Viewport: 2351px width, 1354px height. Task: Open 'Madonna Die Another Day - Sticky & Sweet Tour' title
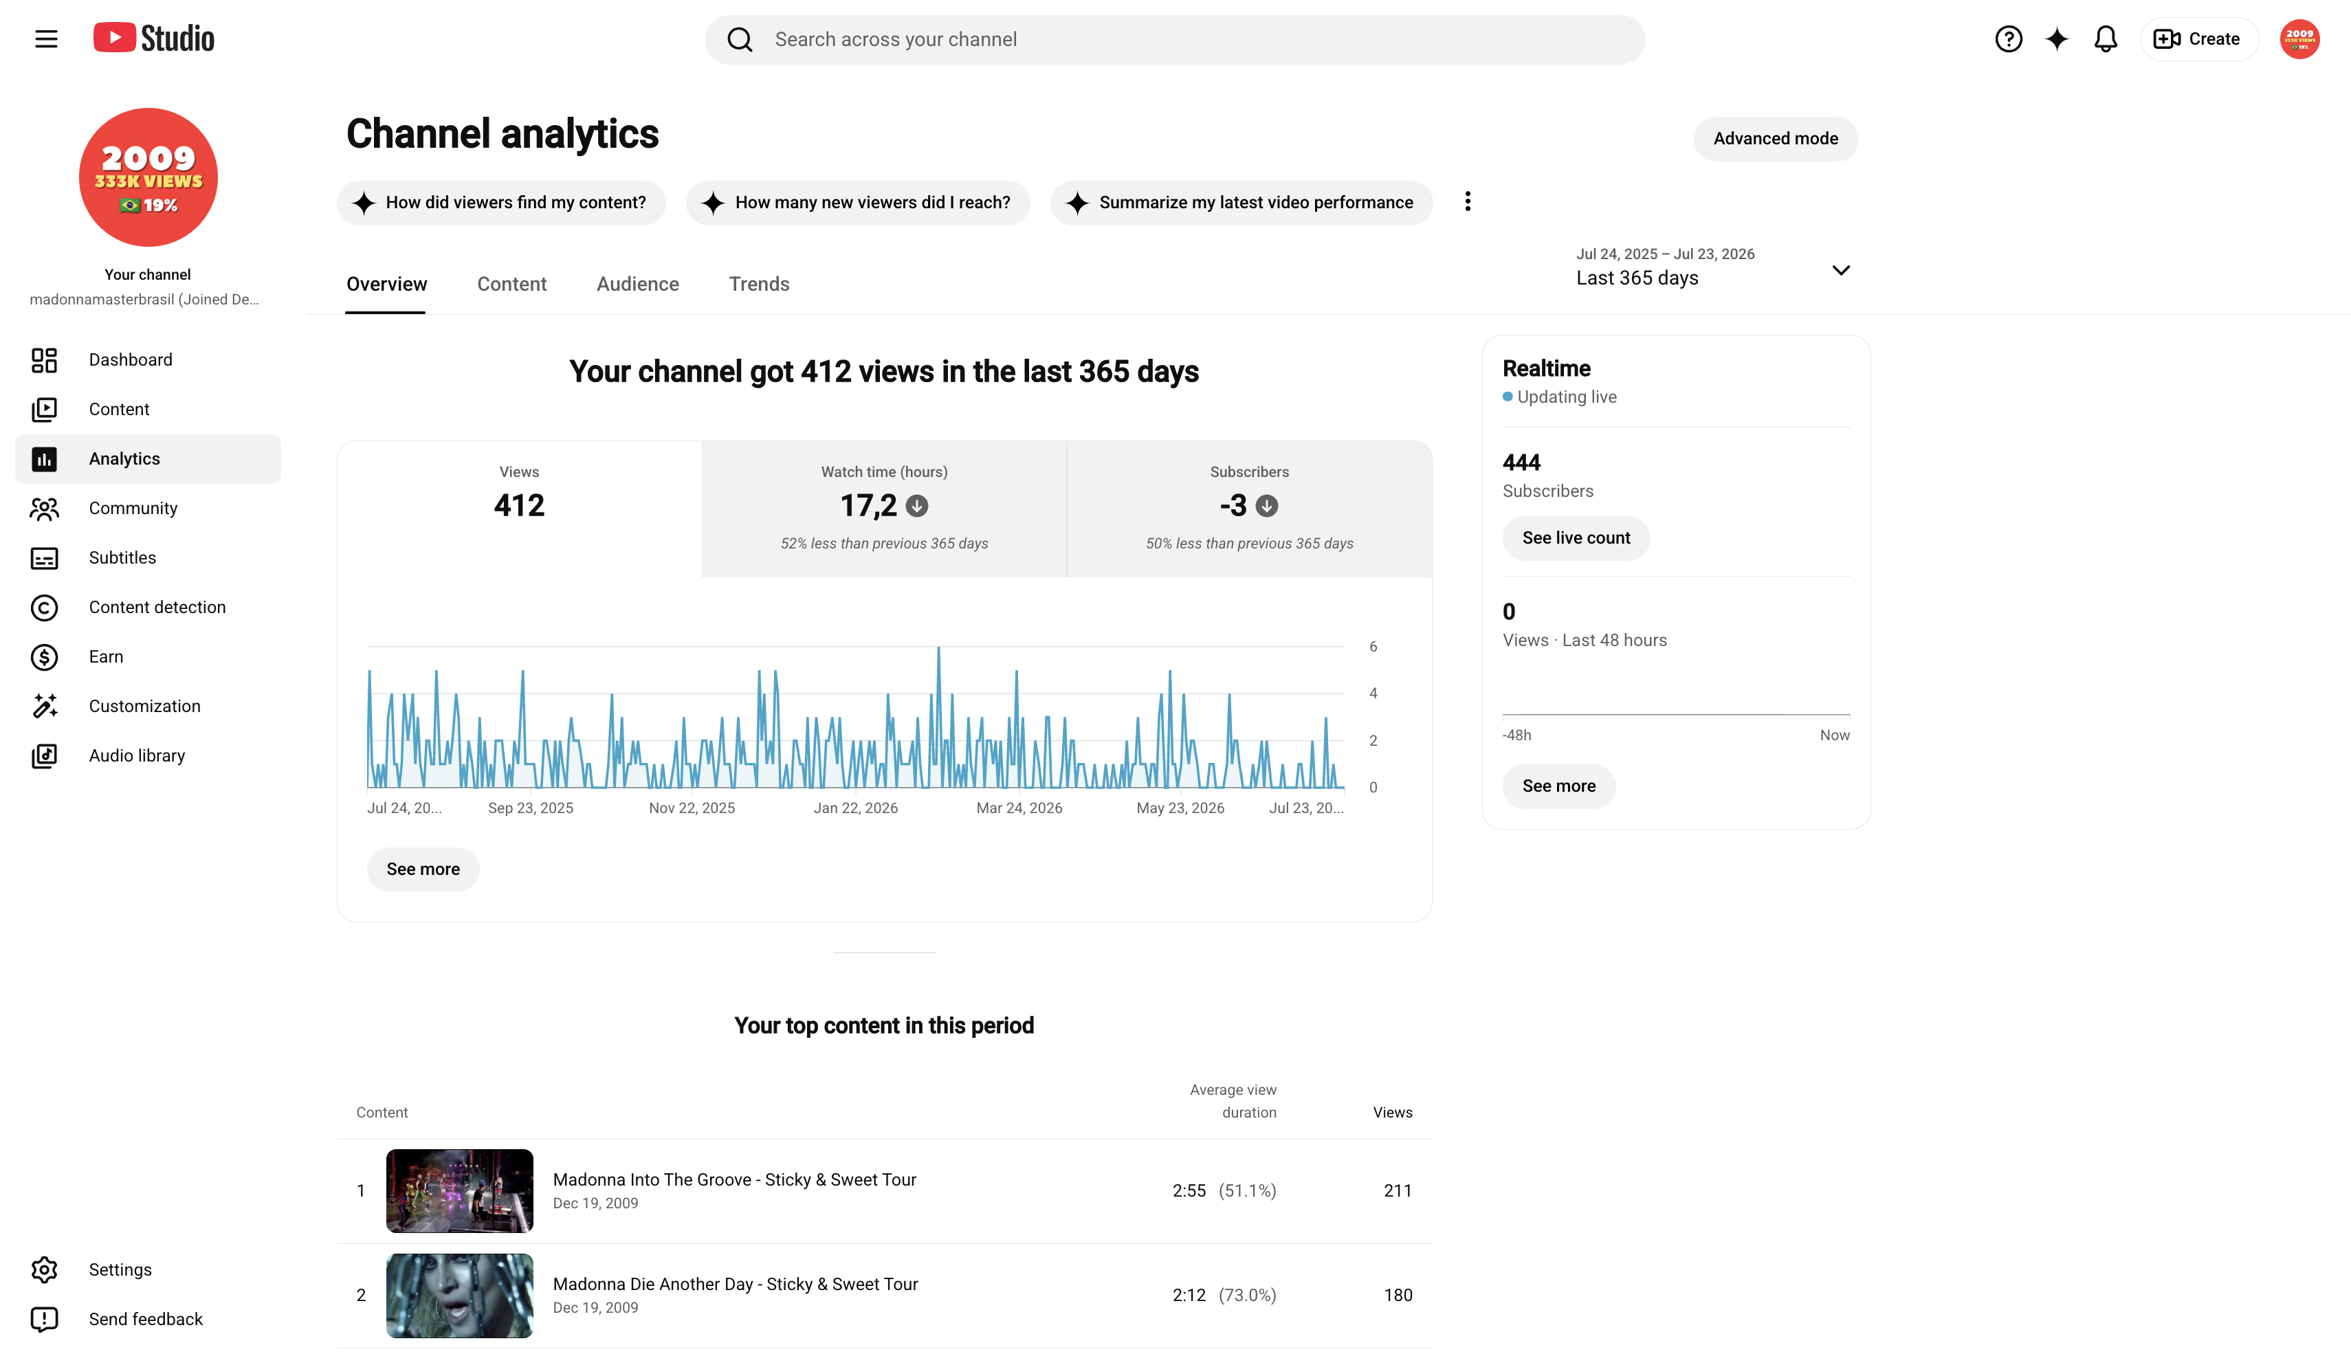coord(736,1285)
